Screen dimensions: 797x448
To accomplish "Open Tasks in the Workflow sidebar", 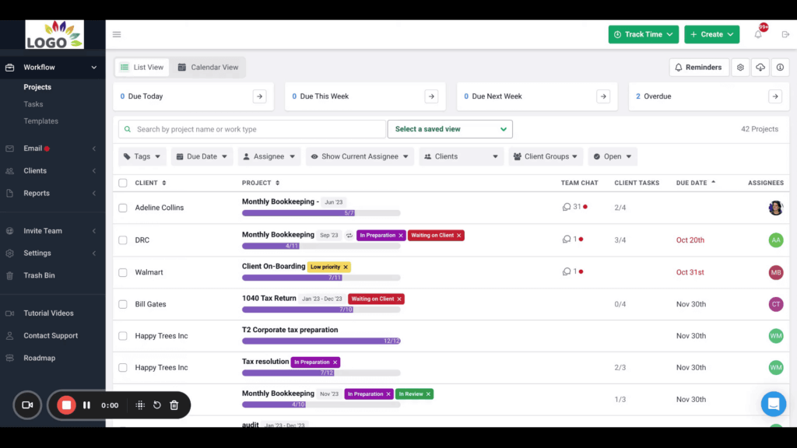I will (33, 104).
